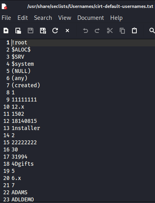155x203 pixels.
Task: Click line number 10 in the gutter
Action: 6,107
